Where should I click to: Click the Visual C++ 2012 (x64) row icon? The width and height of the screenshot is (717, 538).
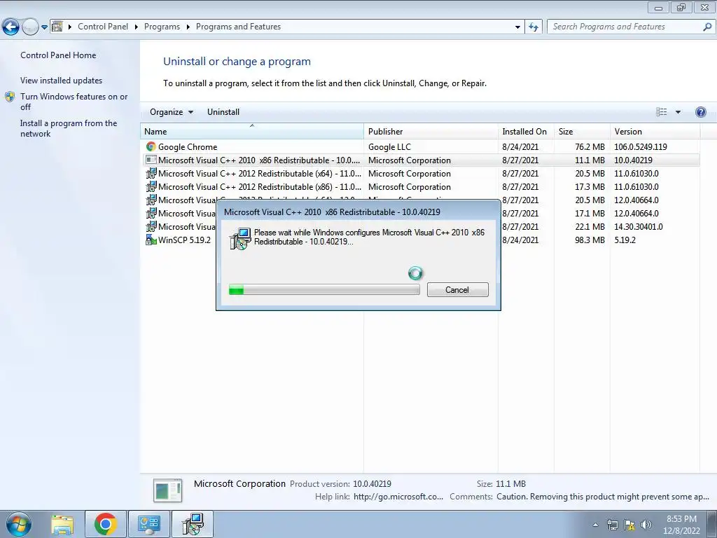(151, 174)
